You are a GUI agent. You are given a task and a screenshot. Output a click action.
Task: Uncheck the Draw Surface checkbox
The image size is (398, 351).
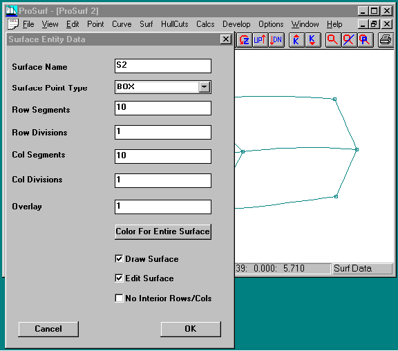[119, 258]
